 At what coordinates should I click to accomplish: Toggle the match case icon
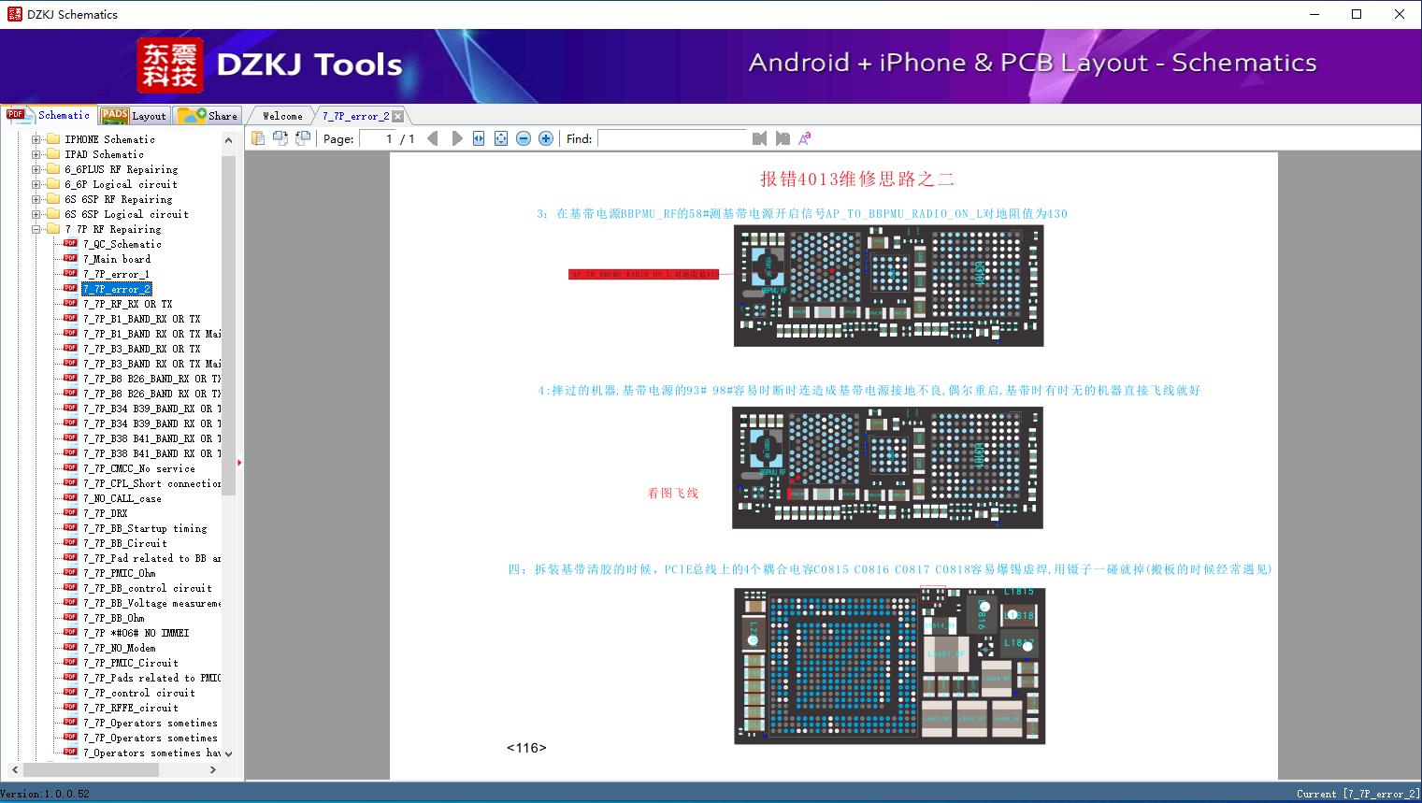click(805, 138)
